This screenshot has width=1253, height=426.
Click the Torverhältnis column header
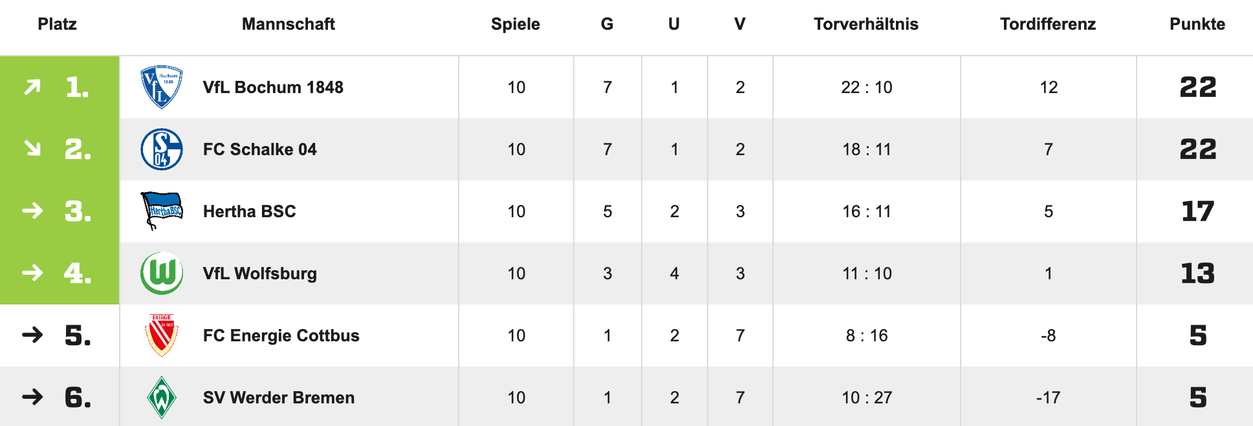tap(866, 25)
